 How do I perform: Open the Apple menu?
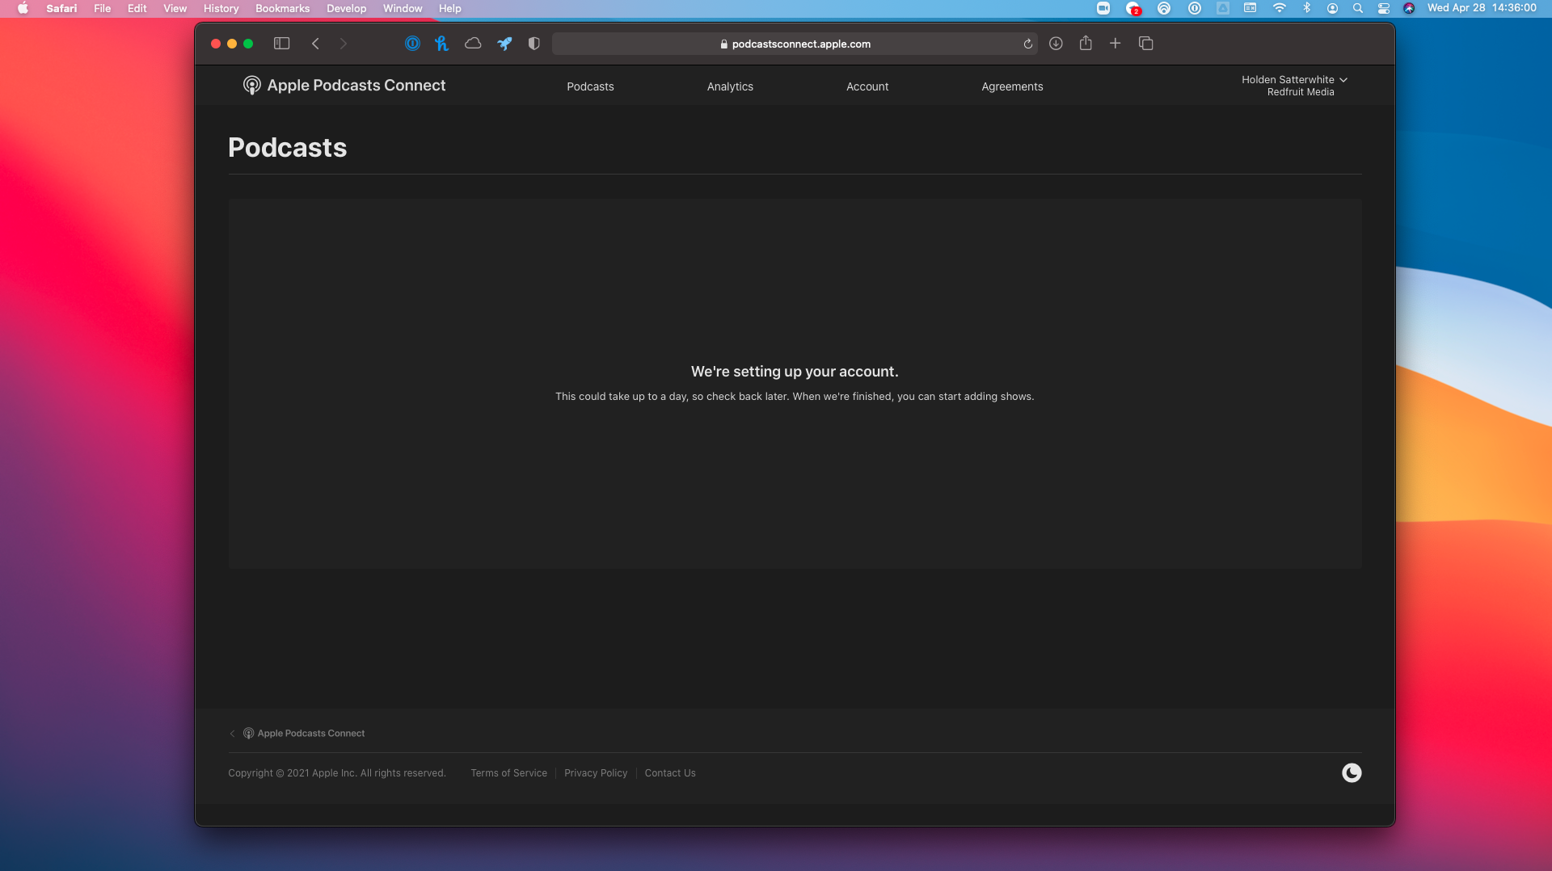pos(23,8)
